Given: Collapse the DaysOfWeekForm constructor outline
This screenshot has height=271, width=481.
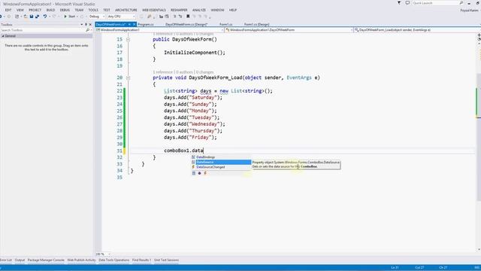Looking at the screenshot, I should click(x=128, y=39).
